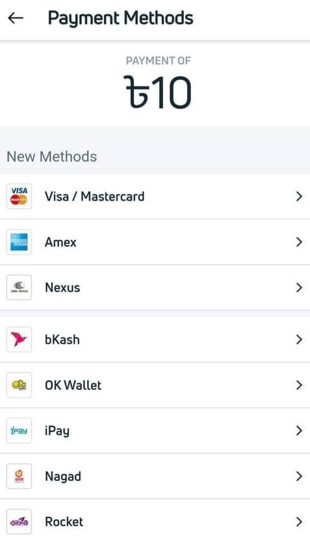Click the orange Nagad logo icon

point(19,476)
